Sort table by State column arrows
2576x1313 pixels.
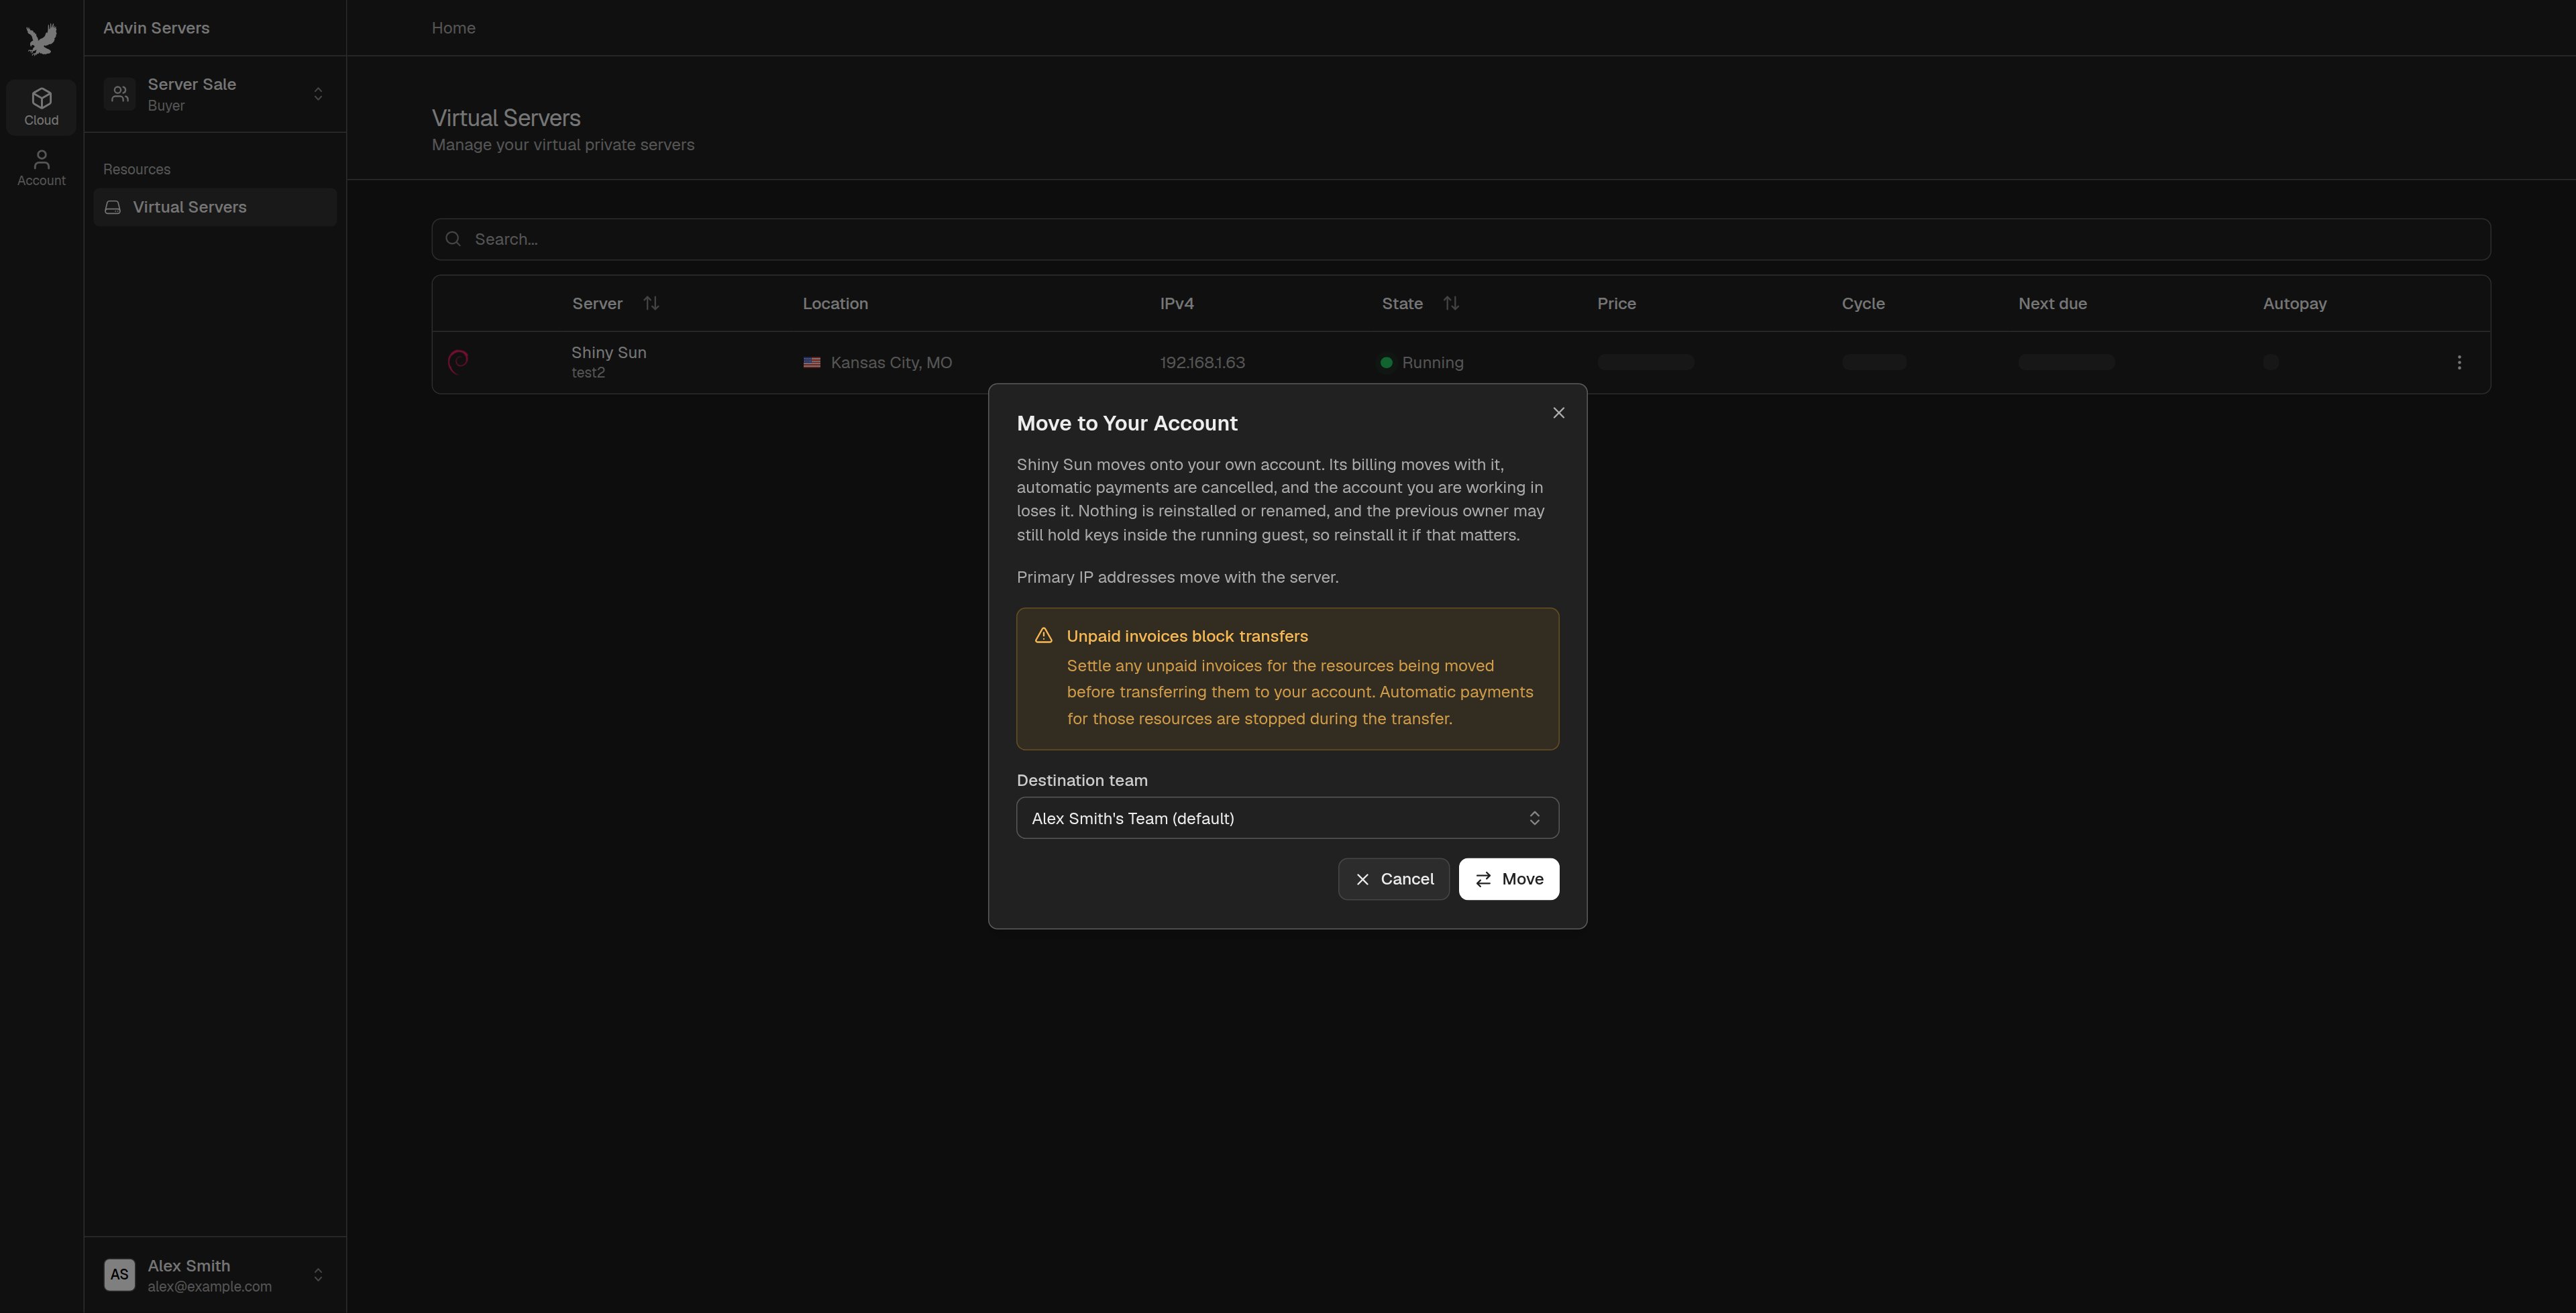pos(1451,303)
